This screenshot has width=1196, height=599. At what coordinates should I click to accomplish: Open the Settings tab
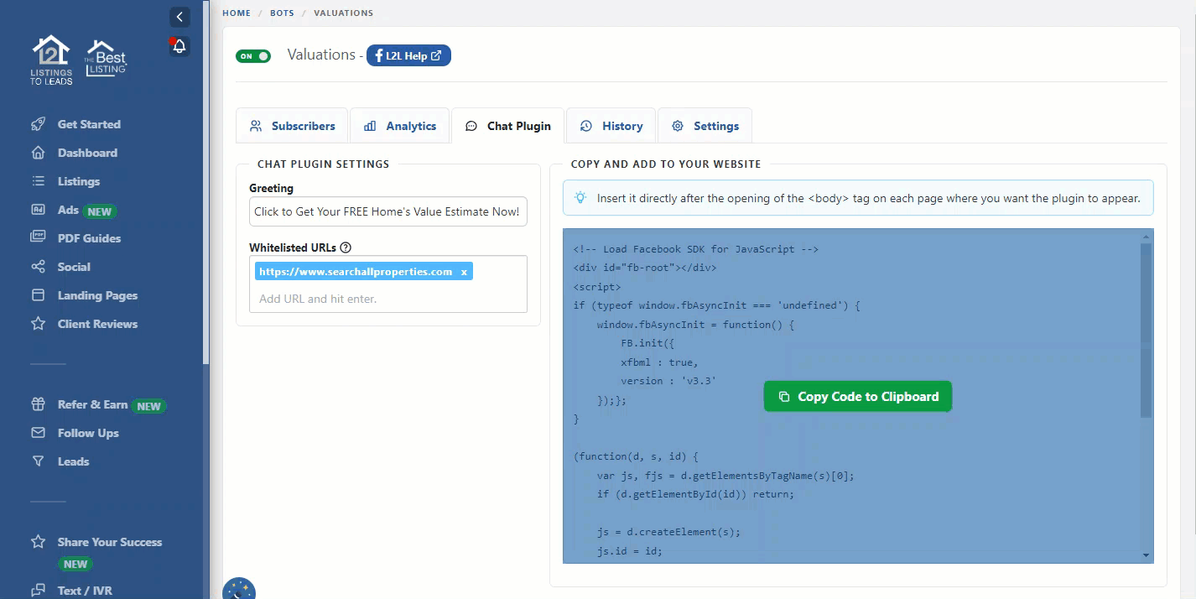(705, 125)
